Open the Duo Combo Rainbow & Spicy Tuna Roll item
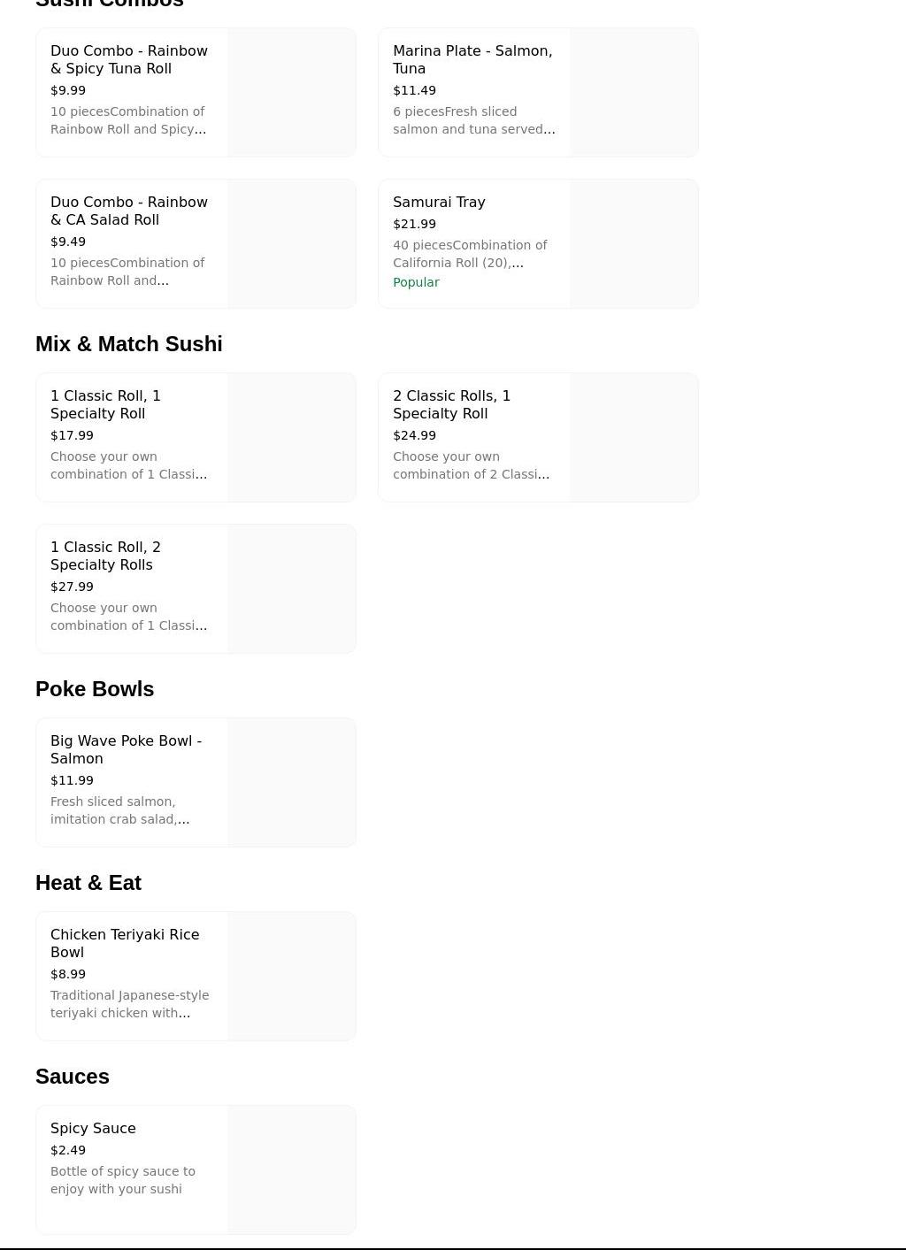 (129, 59)
